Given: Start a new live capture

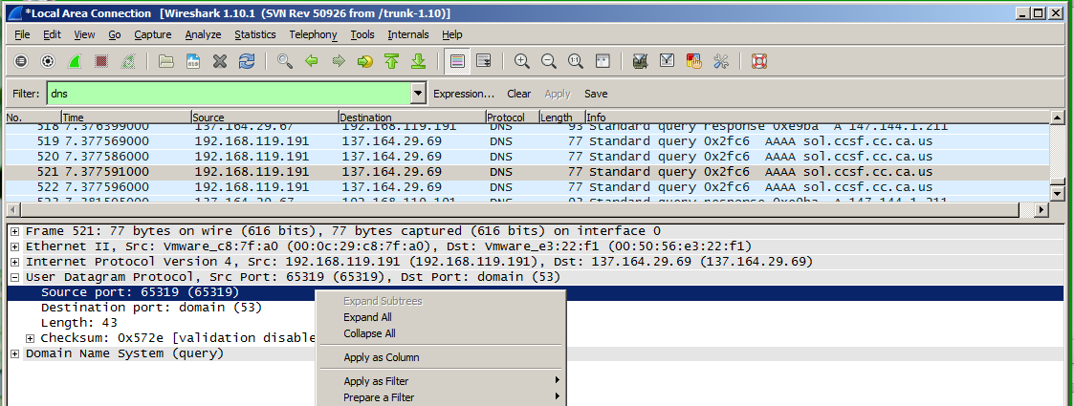Looking at the screenshot, I should (x=75, y=62).
